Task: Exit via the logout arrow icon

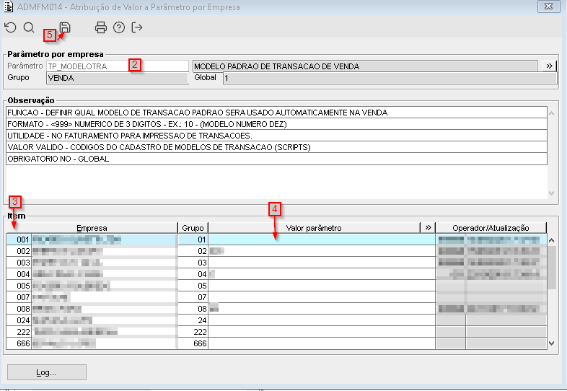Action: pos(136,27)
